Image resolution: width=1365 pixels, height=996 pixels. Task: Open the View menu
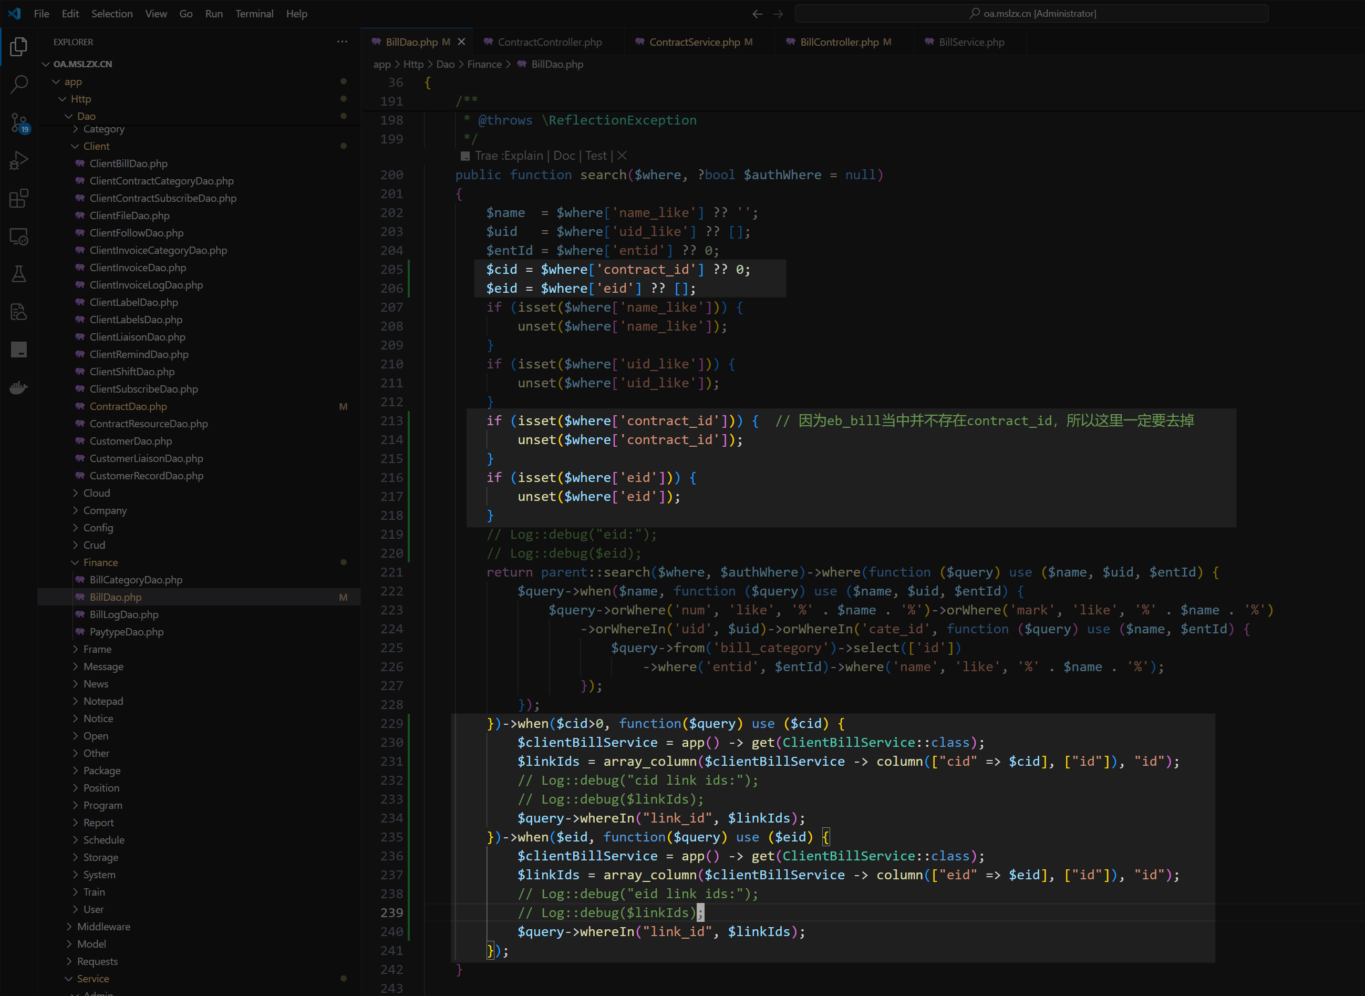coord(156,13)
